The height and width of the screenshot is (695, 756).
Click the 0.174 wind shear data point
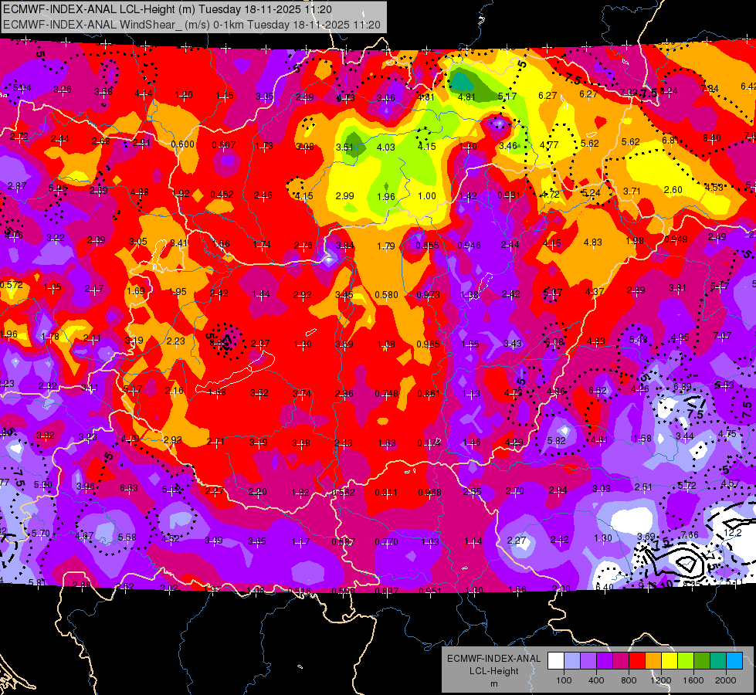(429, 442)
